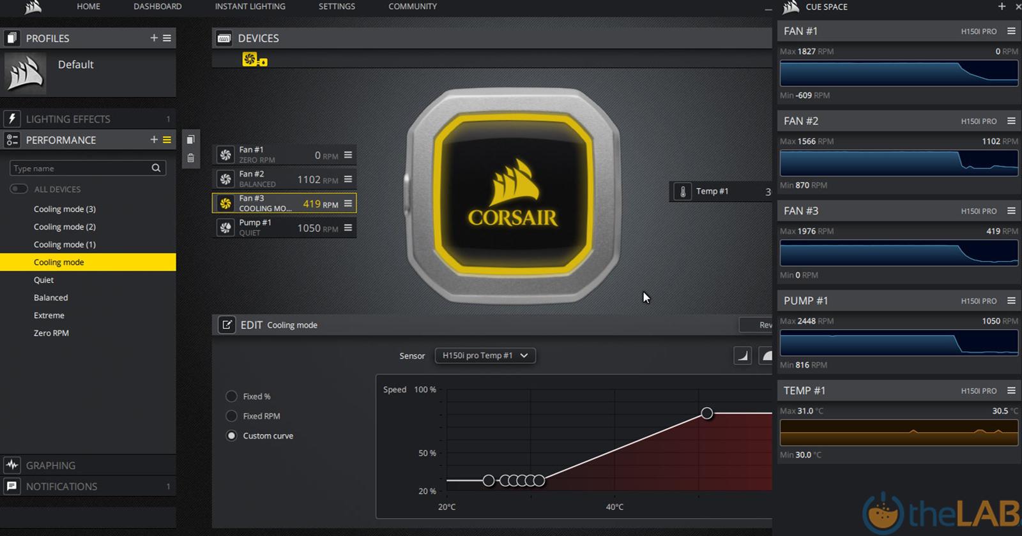The image size is (1022, 536).
Task: Expand the Lighting Effects section
Action: [88, 119]
